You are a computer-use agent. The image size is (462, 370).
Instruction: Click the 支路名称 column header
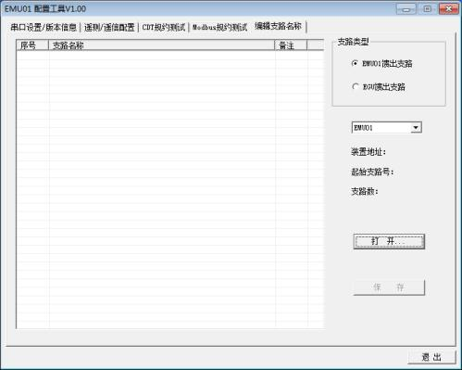pyautogui.click(x=161, y=45)
